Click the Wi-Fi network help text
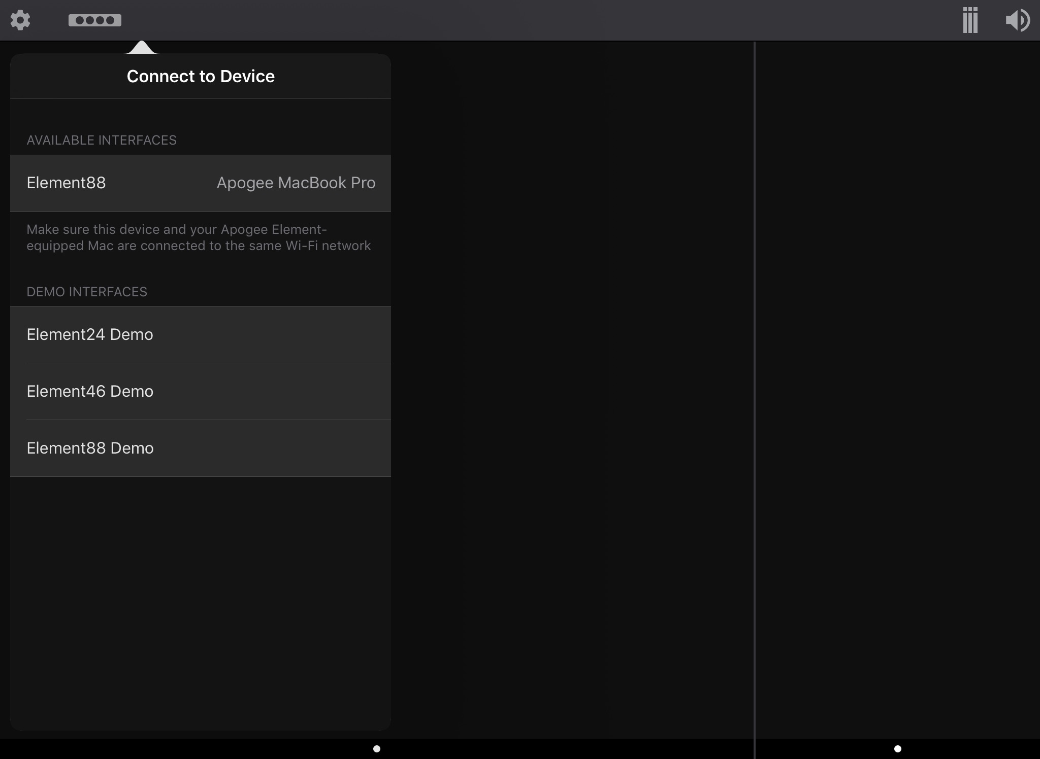The image size is (1040, 759). (x=199, y=237)
